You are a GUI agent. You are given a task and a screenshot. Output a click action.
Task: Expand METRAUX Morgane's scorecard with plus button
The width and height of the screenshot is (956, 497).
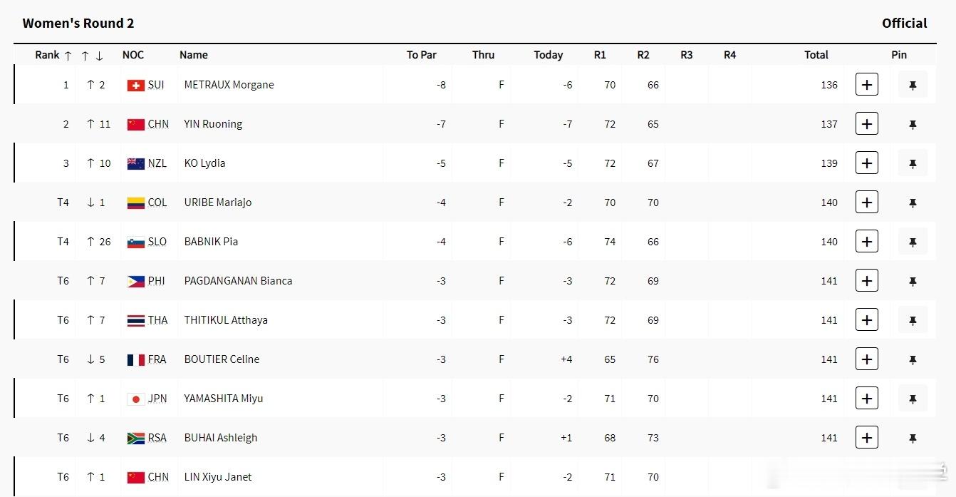coord(866,85)
